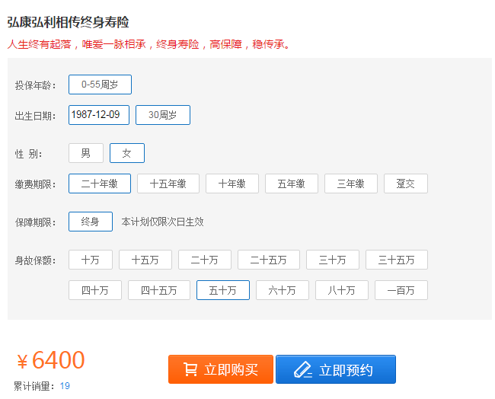The height and width of the screenshot is (399, 495).
Task: Select gender 男
Action: click(86, 153)
